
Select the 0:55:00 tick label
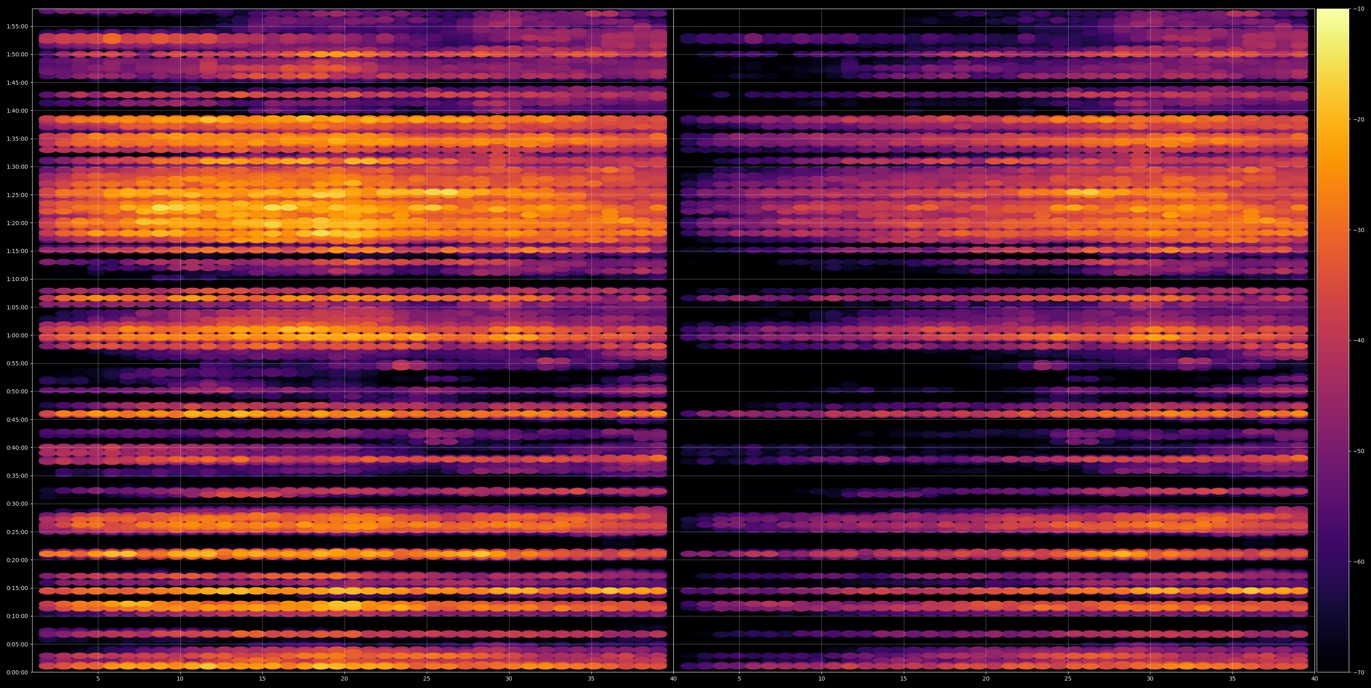(19, 363)
